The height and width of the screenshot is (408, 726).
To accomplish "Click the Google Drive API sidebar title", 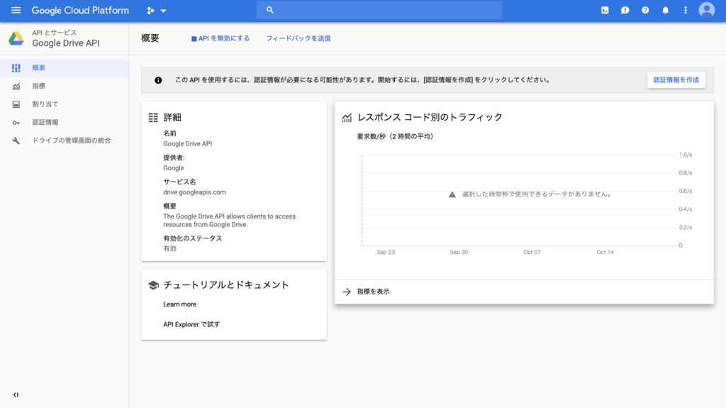I will tap(66, 43).
